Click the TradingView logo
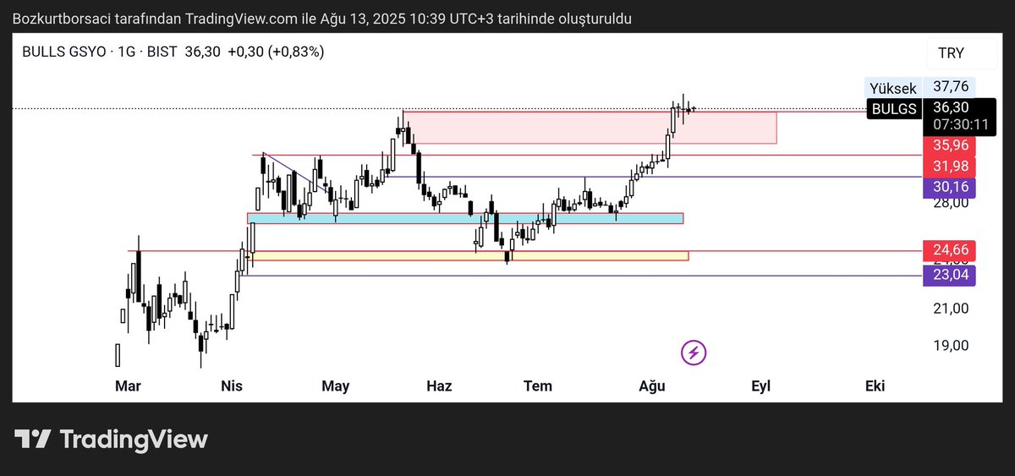 [112, 440]
